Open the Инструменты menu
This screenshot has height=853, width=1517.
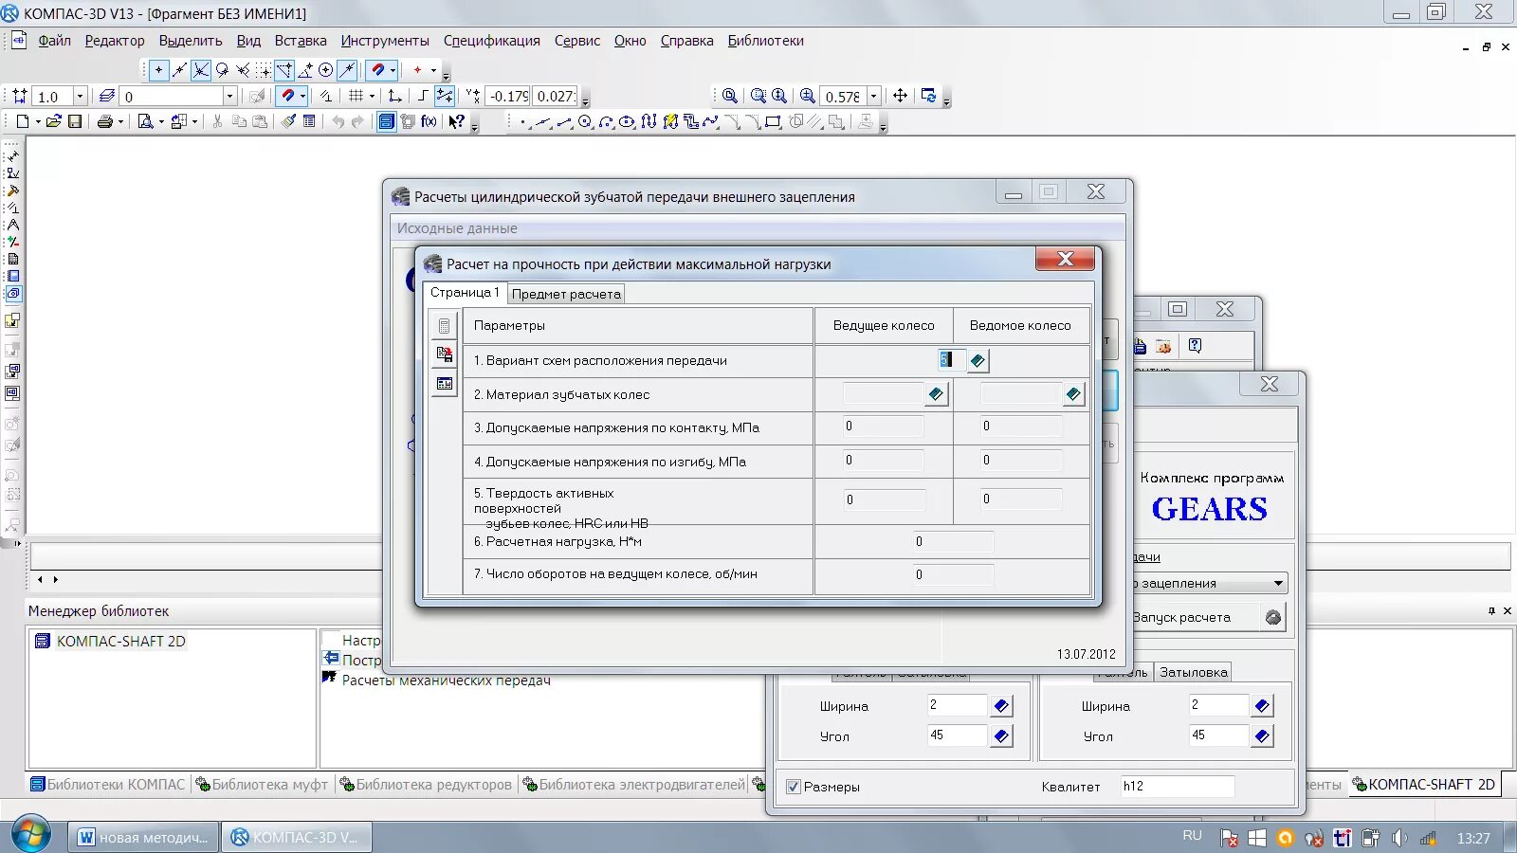pos(385,41)
